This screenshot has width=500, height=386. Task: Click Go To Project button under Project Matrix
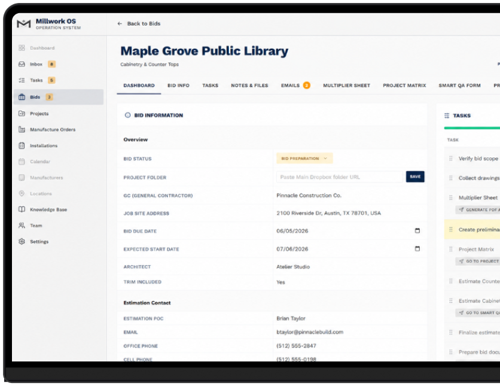click(x=478, y=262)
